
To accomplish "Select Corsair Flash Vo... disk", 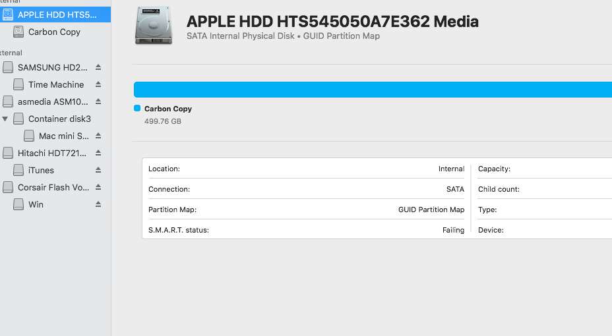I will 53,188.
